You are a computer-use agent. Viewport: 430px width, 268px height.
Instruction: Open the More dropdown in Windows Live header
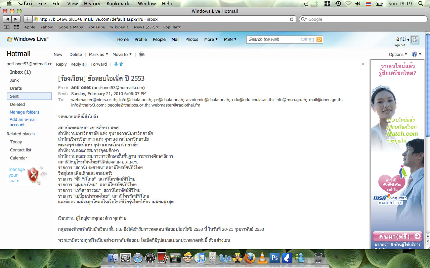(211, 39)
